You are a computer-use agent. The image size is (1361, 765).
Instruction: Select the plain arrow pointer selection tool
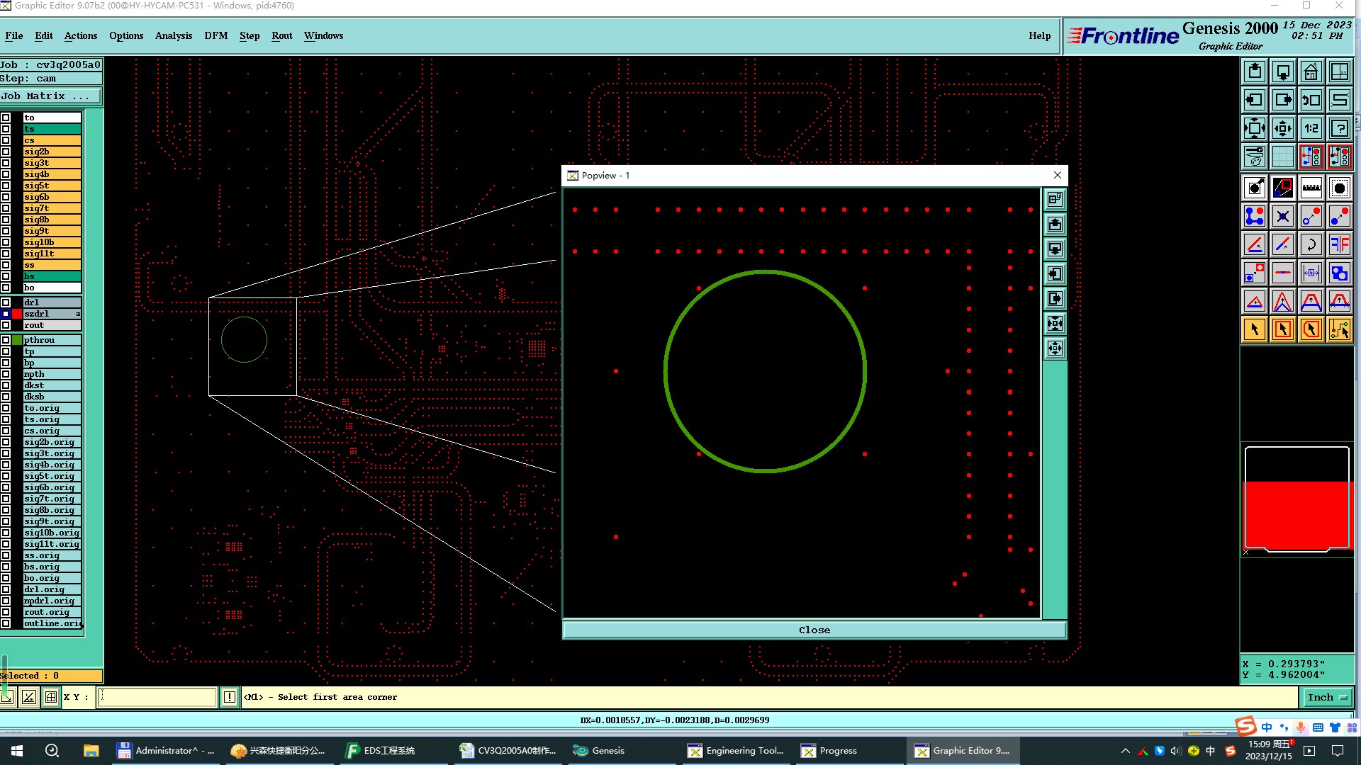pyautogui.click(x=1254, y=329)
